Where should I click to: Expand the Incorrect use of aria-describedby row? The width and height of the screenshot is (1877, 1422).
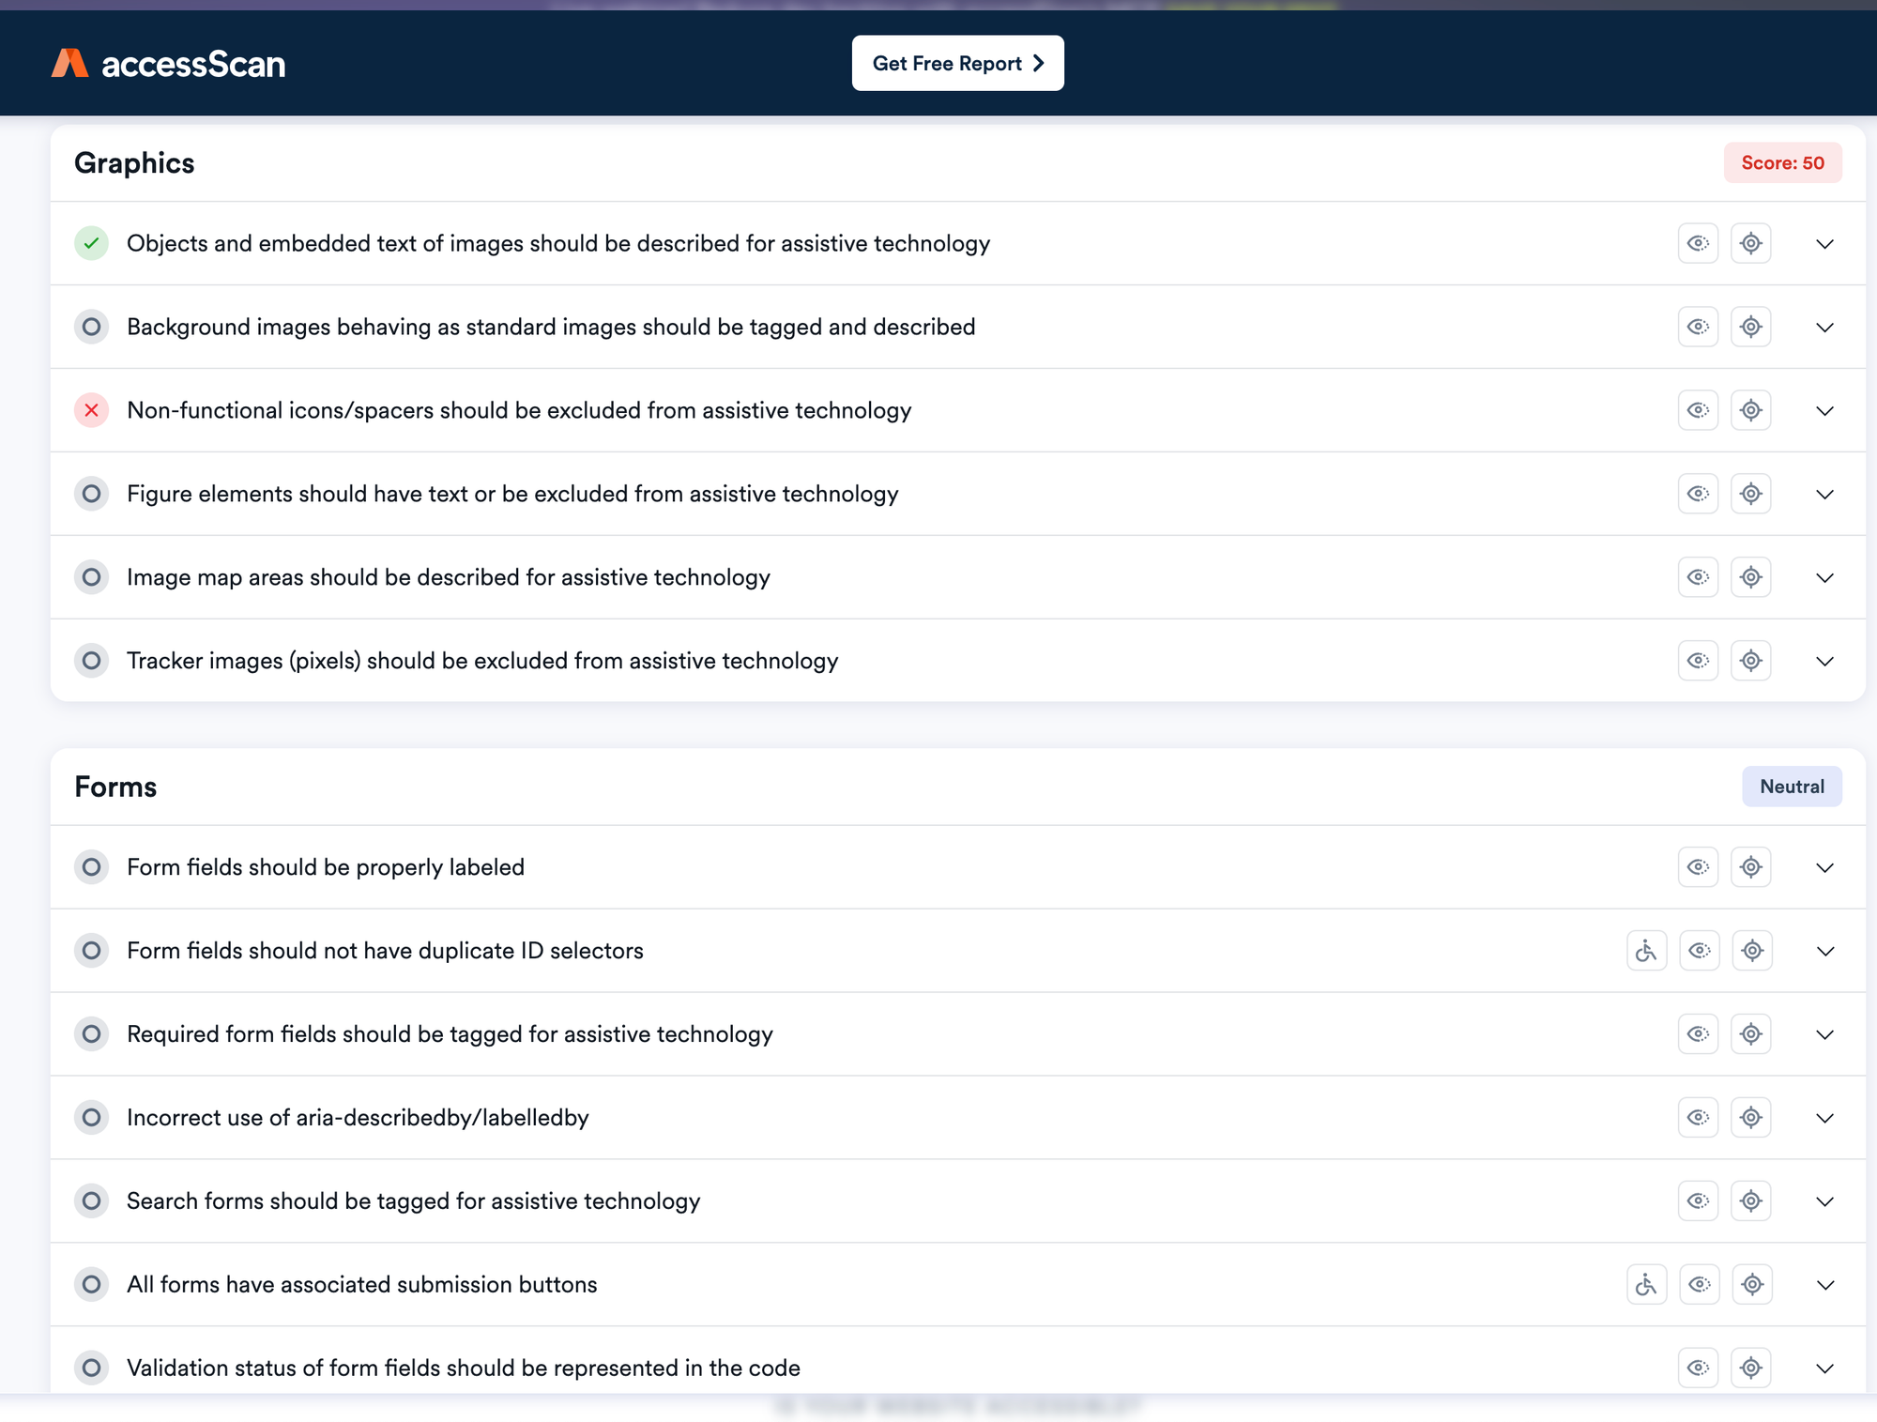coord(1824,1118)
